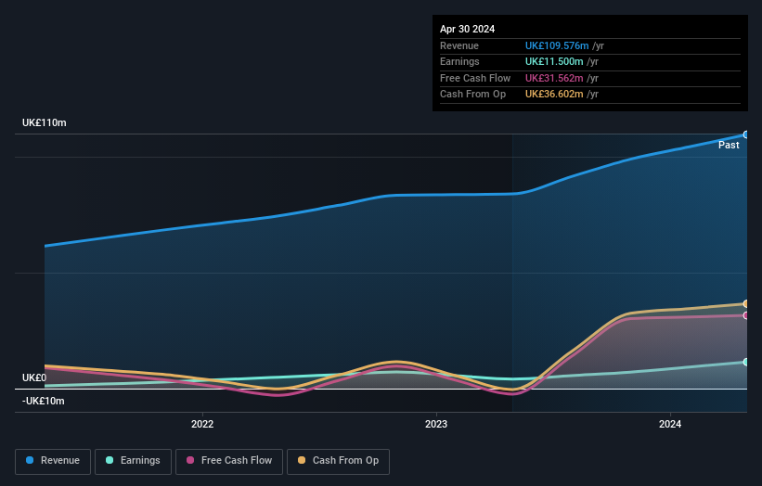Click the UK£109.576m revenue value
Screen dimensions: 762x486
557,45
